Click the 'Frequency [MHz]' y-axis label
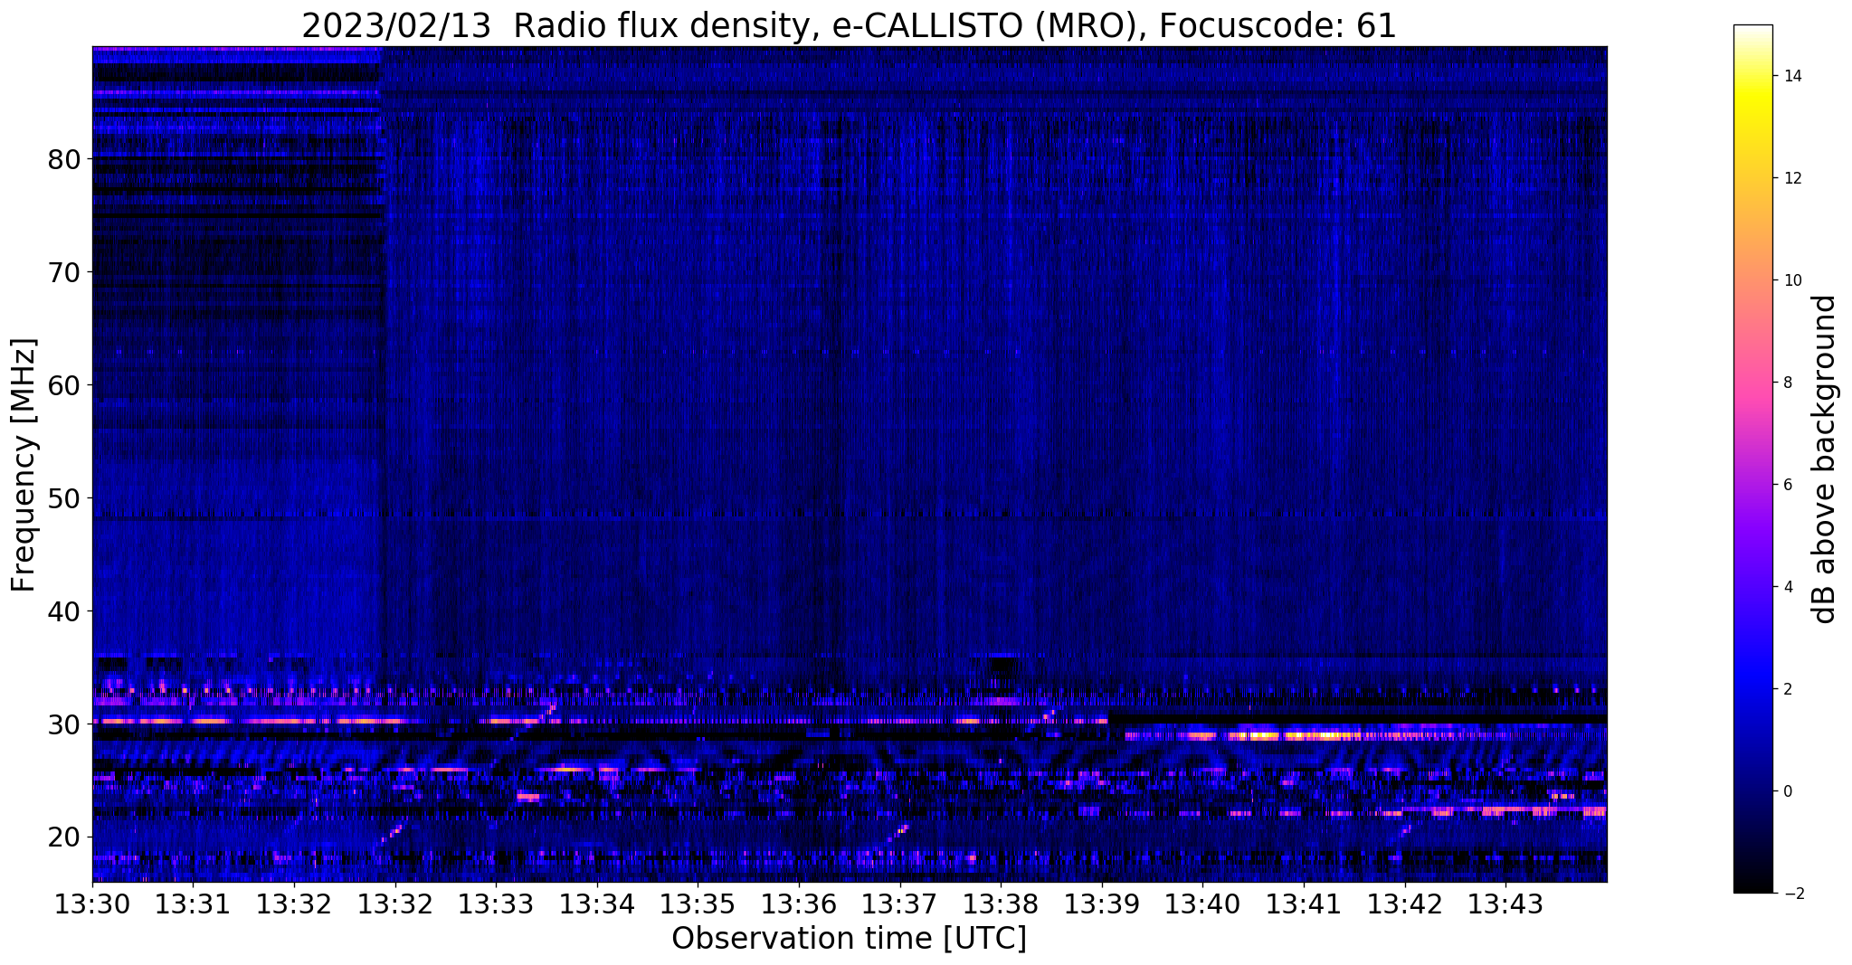The height and width of the screenshot is (965, 1852). (24, 465)
